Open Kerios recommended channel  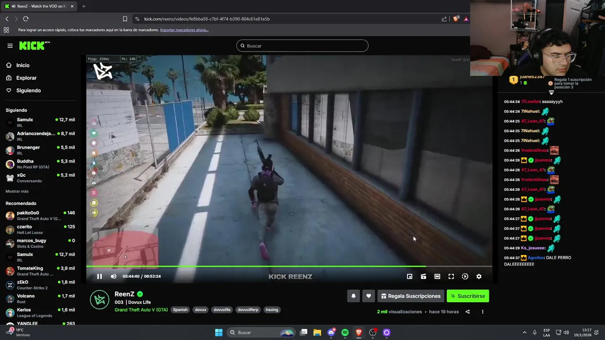40,313
